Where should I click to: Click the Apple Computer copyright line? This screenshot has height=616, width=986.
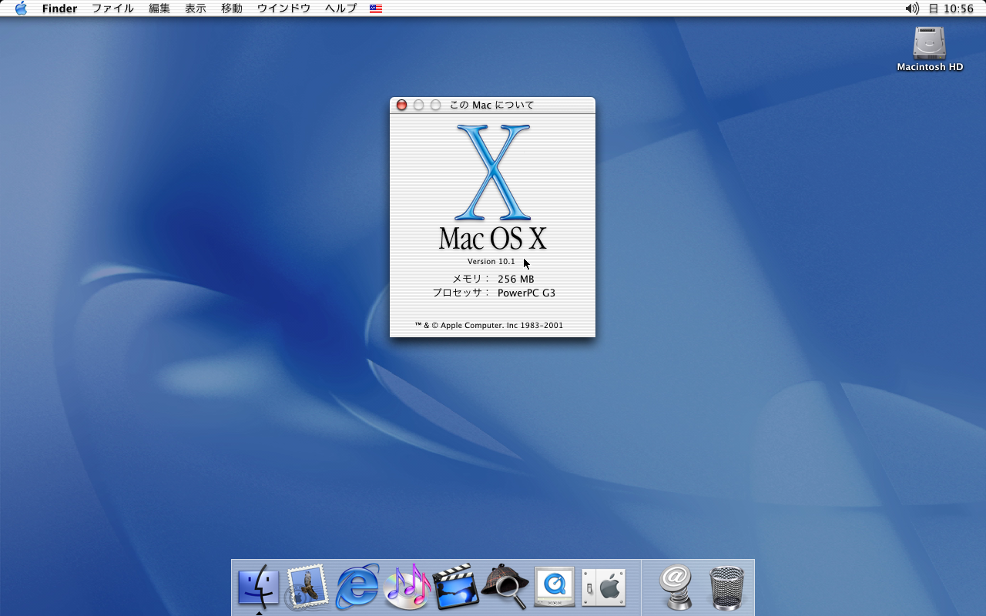pyautogui.click(x=489, y=325)
